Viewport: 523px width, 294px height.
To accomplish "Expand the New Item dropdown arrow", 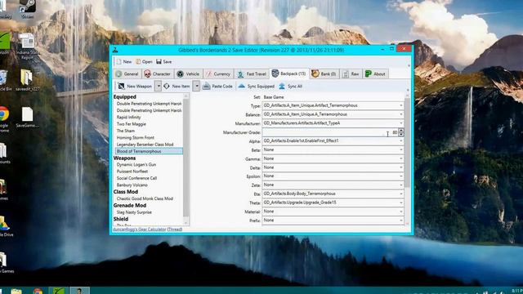I will pyautogui.click(x=197, y=87).
